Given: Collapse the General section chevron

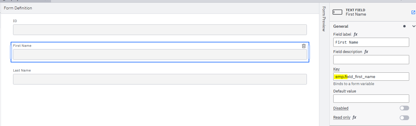Looking at the screenshot, I should (x=414, y=26).
